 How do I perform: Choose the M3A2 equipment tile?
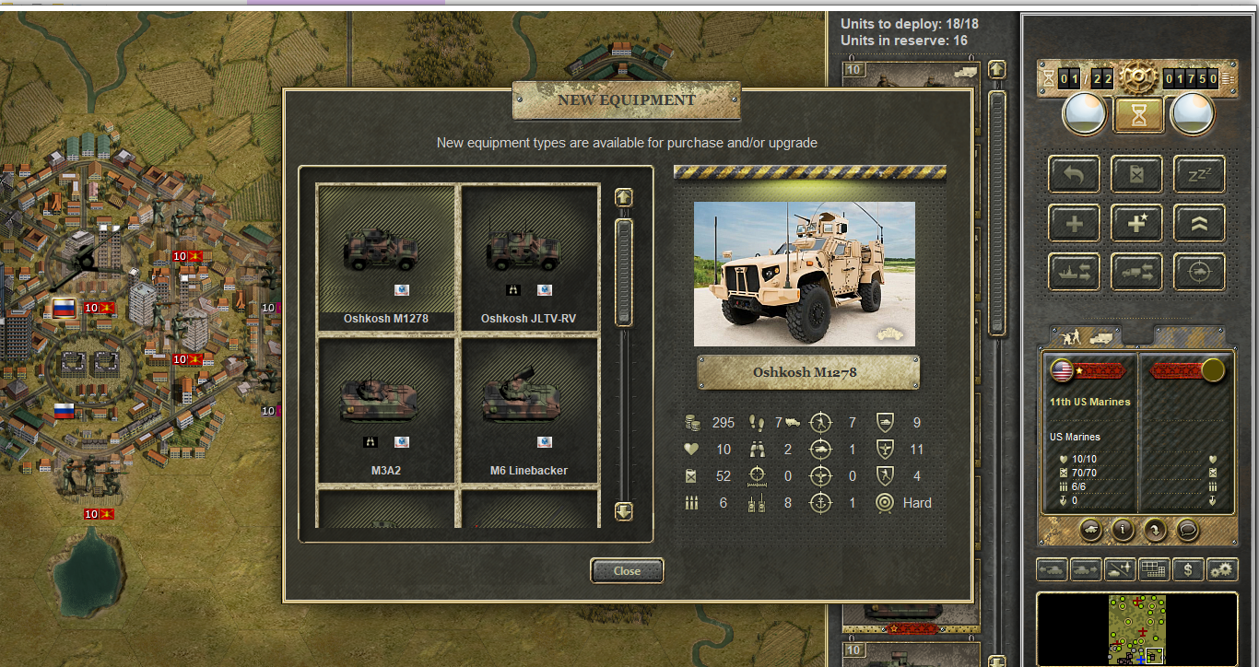coord(386,411)
